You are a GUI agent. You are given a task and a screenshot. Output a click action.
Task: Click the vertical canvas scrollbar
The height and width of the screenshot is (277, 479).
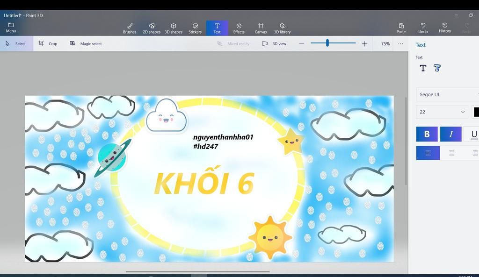(406, 141)
